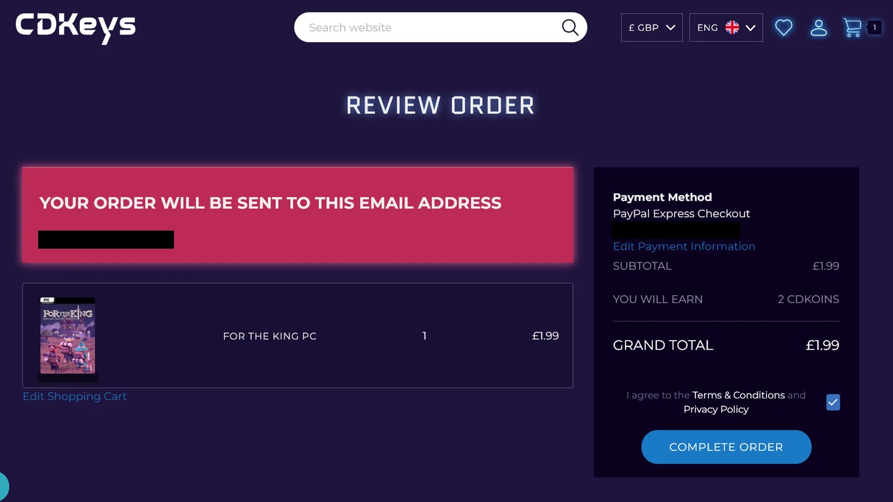Expand the ENG language selector
893x502 pixels.
click(726, 27)
